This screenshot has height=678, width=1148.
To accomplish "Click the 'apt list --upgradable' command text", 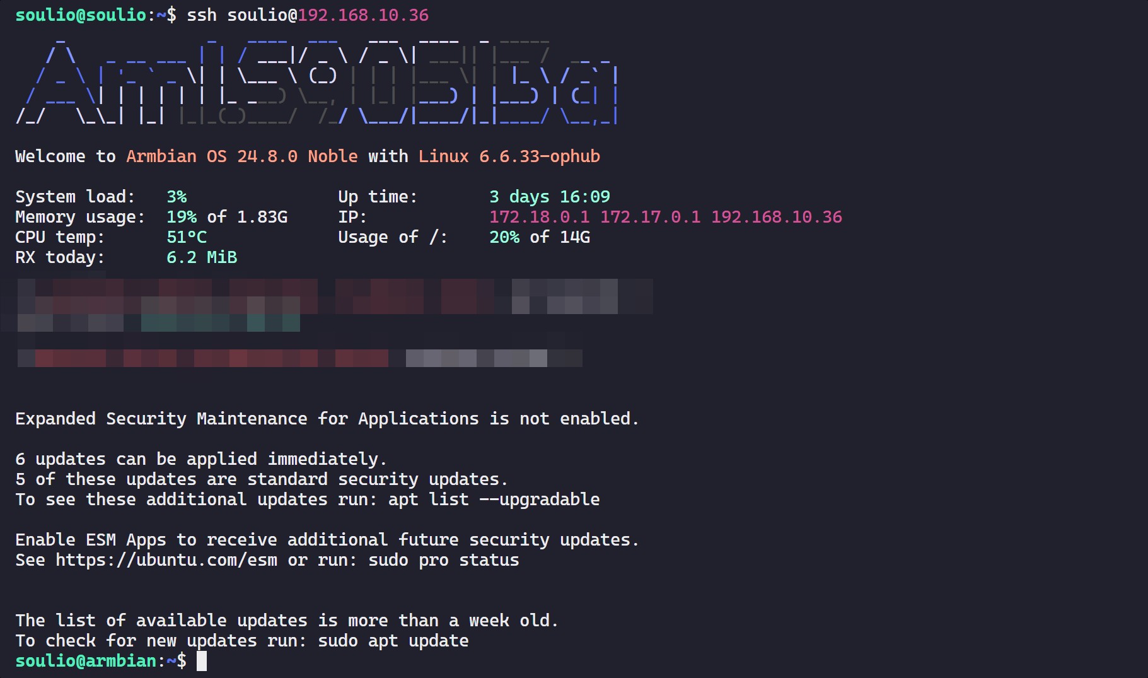I will (494, 500).
